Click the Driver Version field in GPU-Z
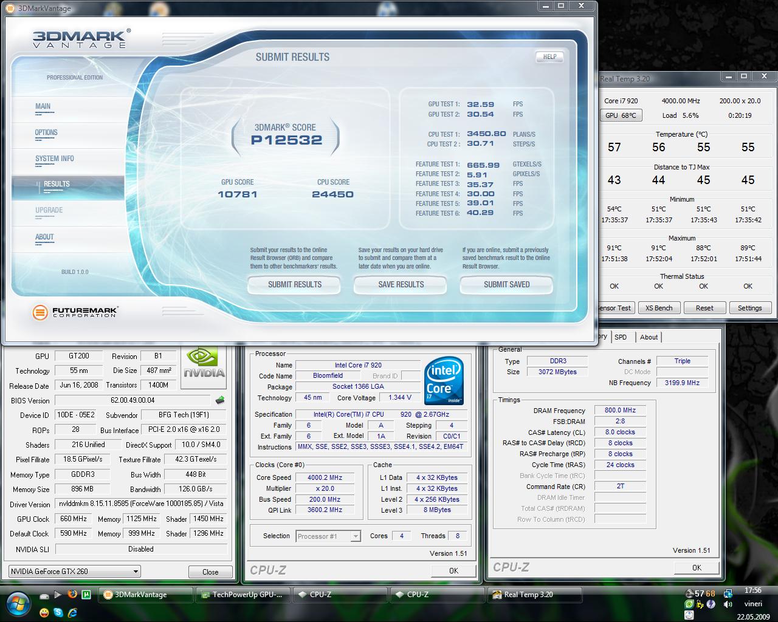Viewport: 778px width, 622px height. tap(140, 504)
